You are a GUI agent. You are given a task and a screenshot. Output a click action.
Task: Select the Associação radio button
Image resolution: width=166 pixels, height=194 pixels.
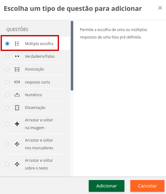tap(7, 69)
